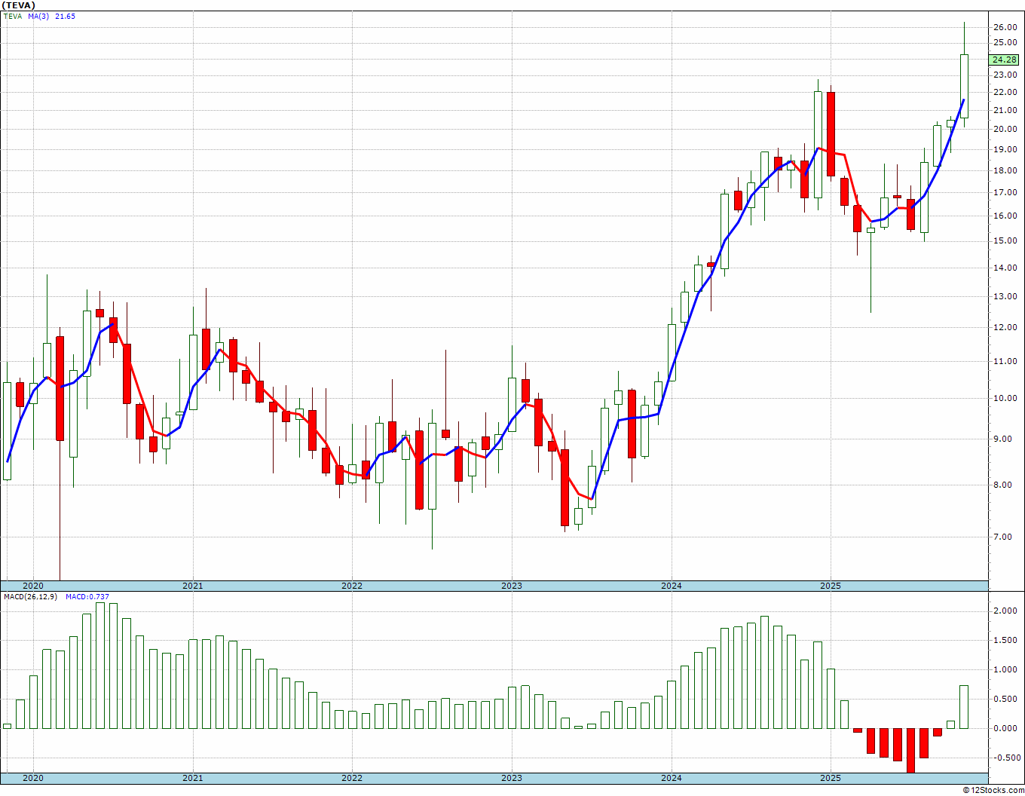Select the 19.00 price axis label
1025x796 pixels.
[1005, 149]
